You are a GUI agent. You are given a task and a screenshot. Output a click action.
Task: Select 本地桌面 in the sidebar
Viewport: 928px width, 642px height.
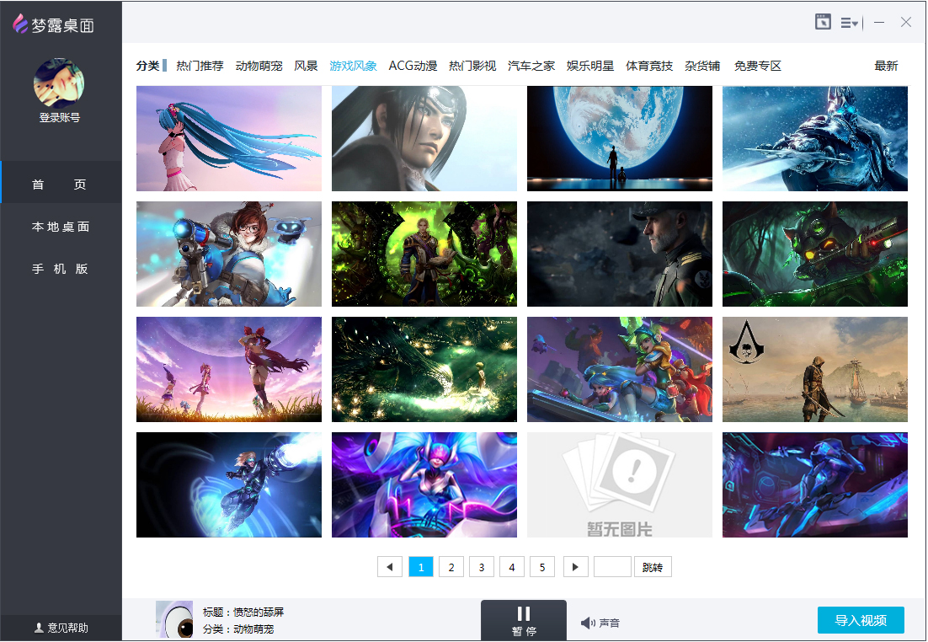tap(60, 226)
